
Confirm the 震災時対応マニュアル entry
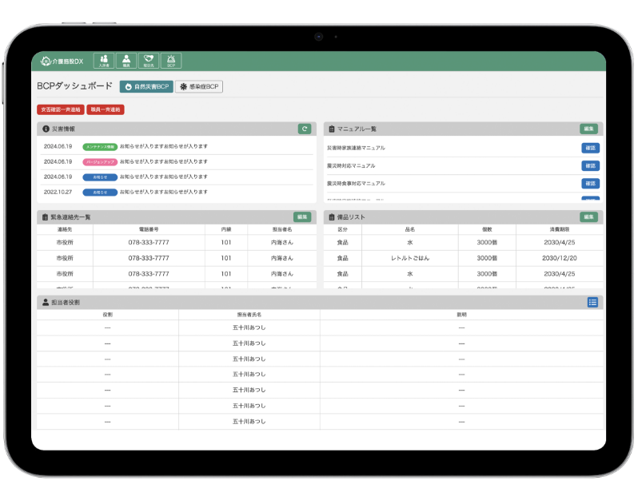click(590, 165)
